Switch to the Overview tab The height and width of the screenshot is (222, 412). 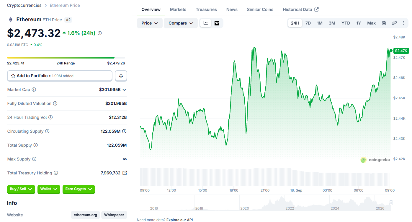(151, 9)
